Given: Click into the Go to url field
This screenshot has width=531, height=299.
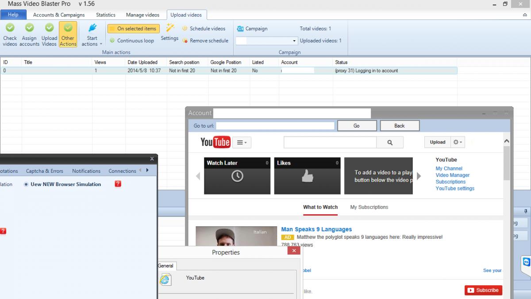Looking at the screenshot, I should pos(275,126).
